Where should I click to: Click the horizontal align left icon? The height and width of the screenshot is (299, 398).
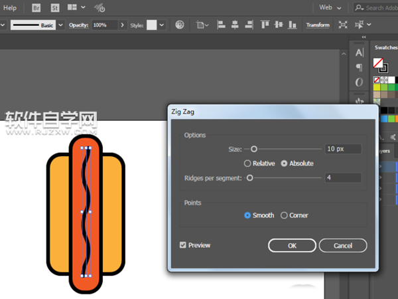220,25
